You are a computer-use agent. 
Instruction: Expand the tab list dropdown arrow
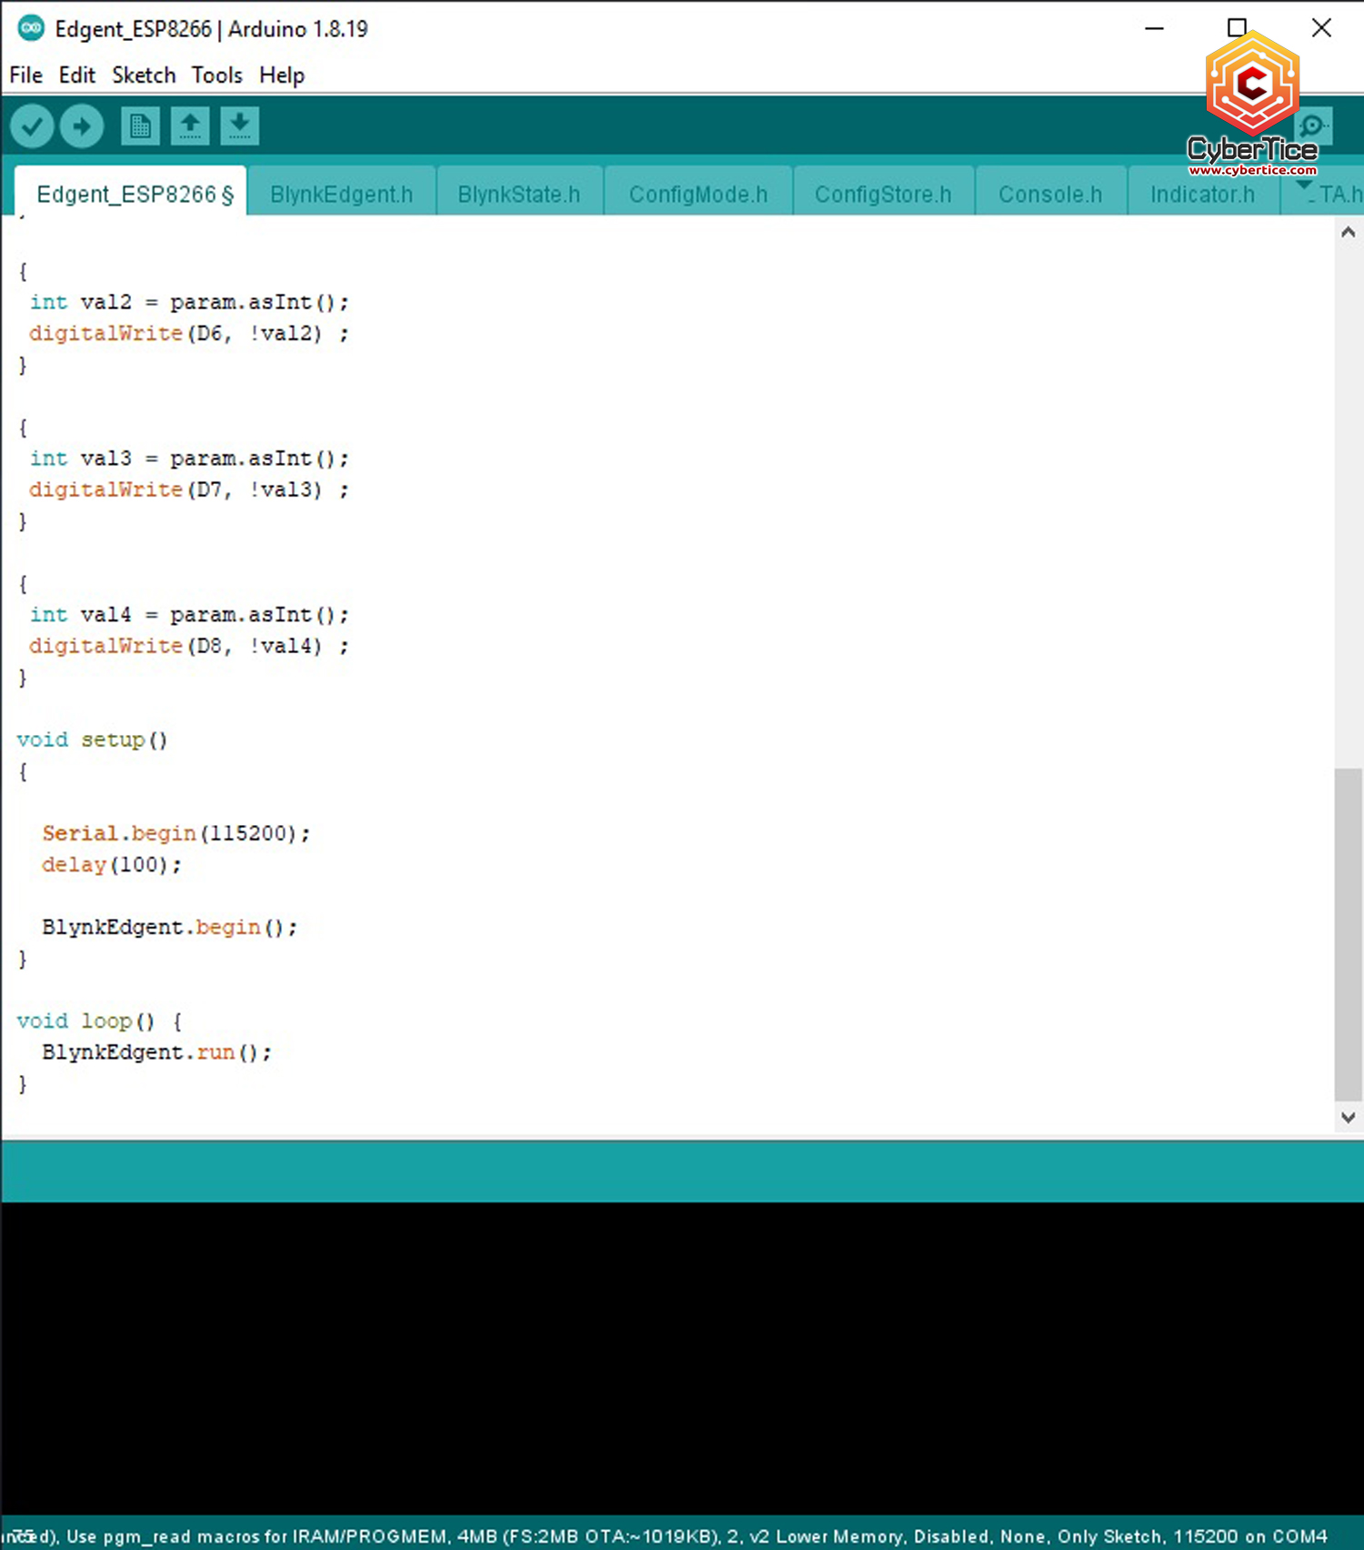(x=1304, y=186)
